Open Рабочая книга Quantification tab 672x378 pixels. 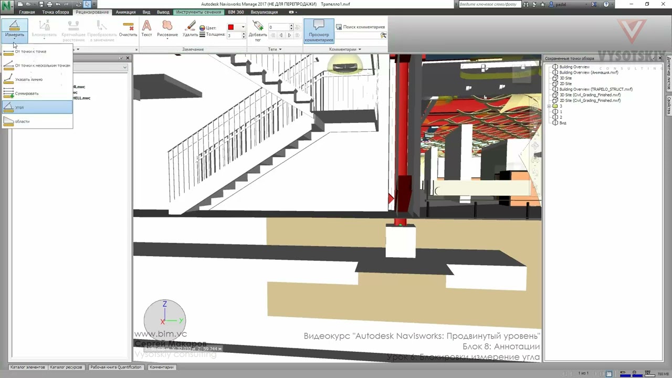(116, 367)
